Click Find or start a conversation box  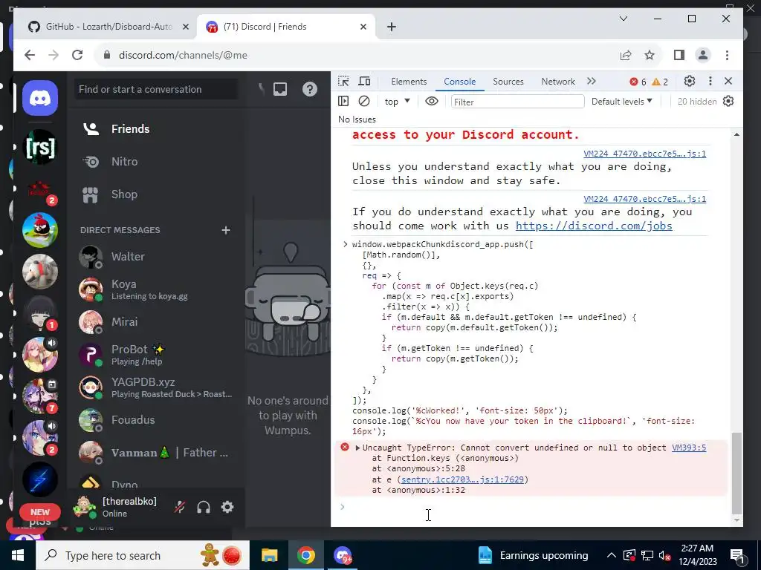(156, 89)
